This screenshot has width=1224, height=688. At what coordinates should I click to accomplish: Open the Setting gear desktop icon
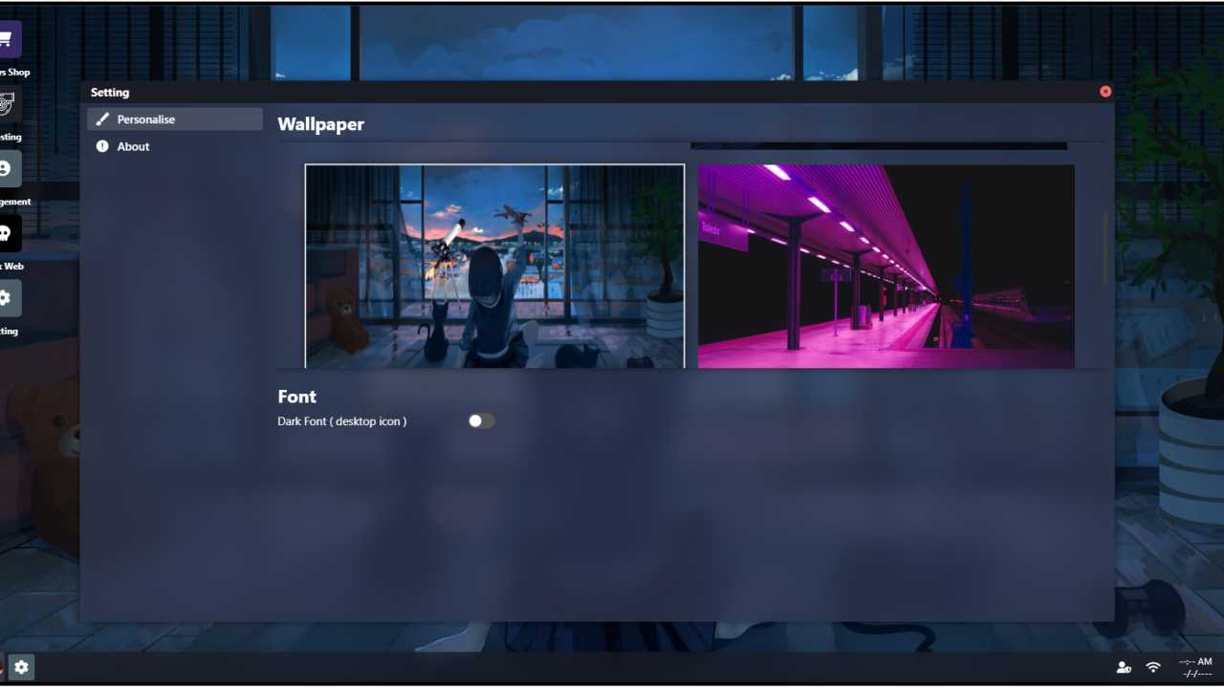[x=8, y=298]
